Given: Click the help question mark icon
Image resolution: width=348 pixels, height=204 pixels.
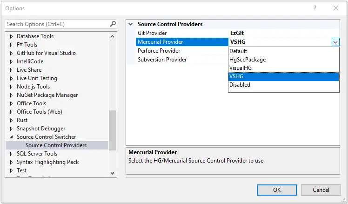Looking at the screenshot, I should (315, 8).
